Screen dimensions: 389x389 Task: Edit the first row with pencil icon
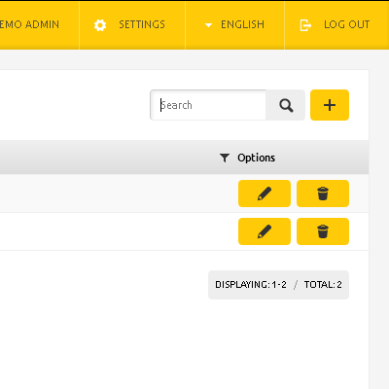pos(265,194)
